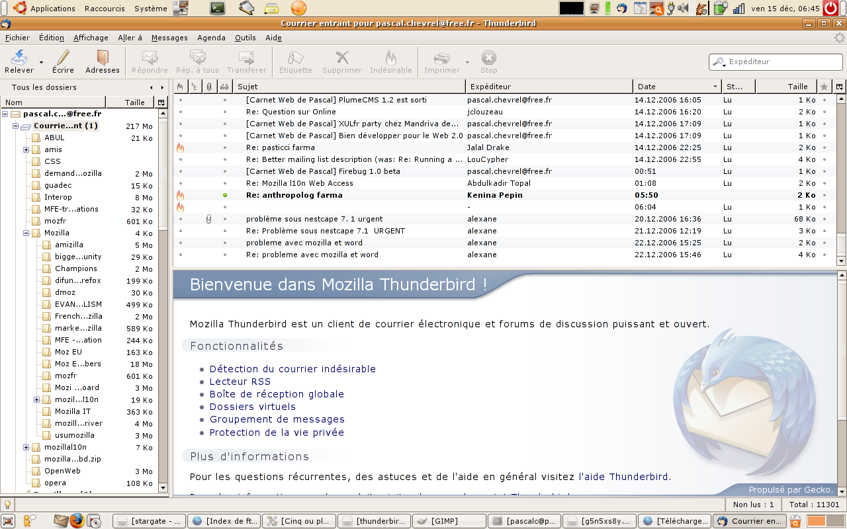Switch to the GIMP taskbar window

pos(449,521)
